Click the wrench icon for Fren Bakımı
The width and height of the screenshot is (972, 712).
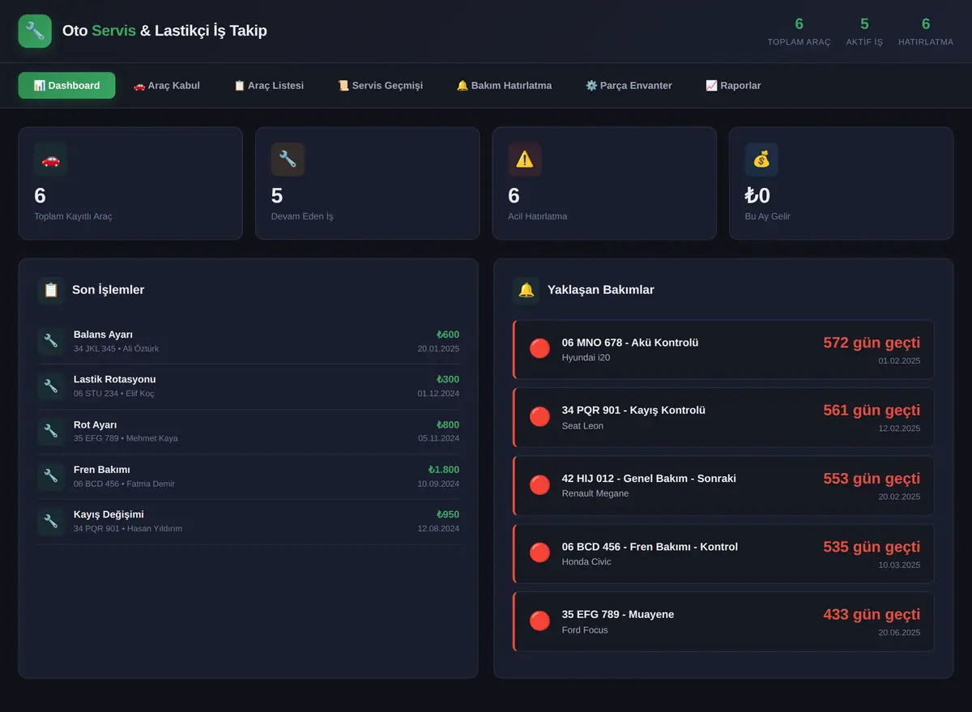[51, 476]
